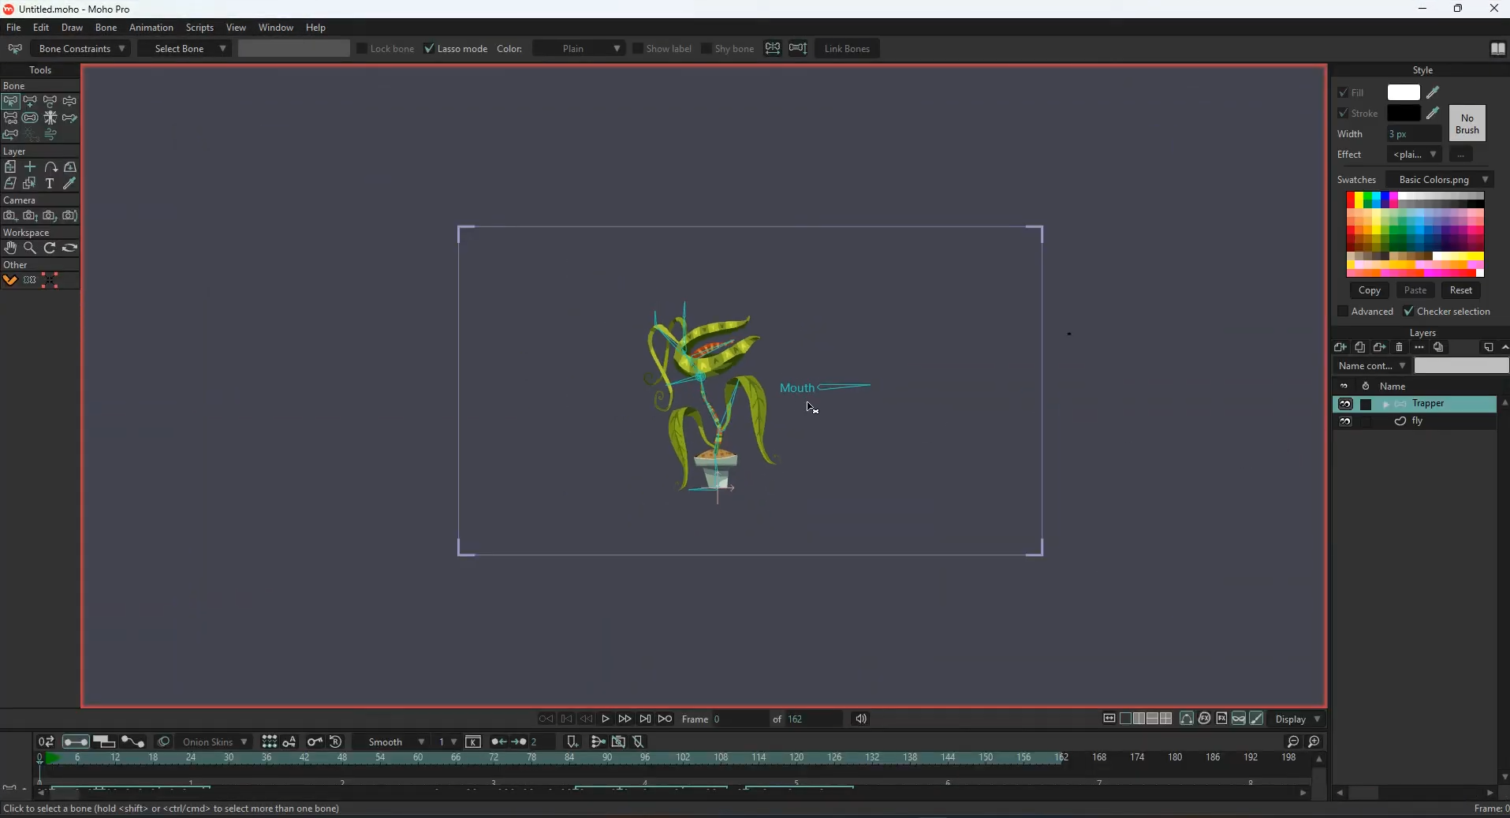Click the Reset style button
The image size is (1510, 818).
1463,290
